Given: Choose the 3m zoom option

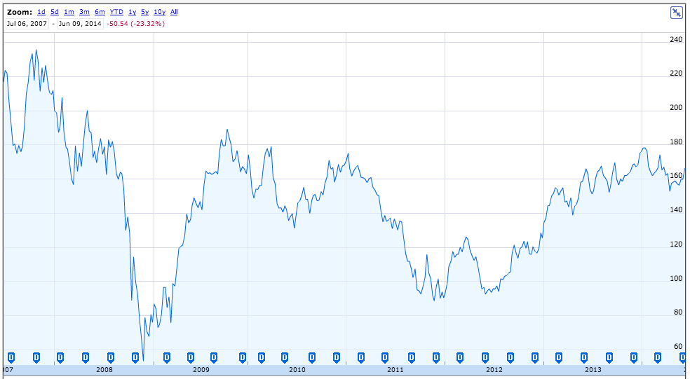Looking at the screenshot, I should click(x=84, y=12).
